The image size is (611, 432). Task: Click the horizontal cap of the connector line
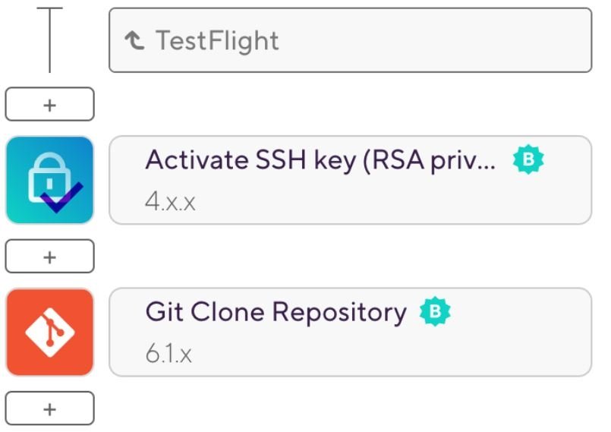click(49, 9)
